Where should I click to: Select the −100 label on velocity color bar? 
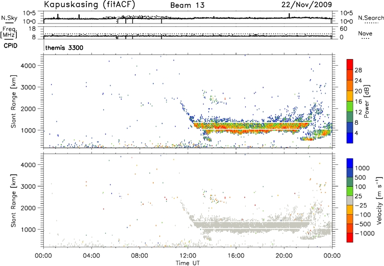click(x=363, y=215)
